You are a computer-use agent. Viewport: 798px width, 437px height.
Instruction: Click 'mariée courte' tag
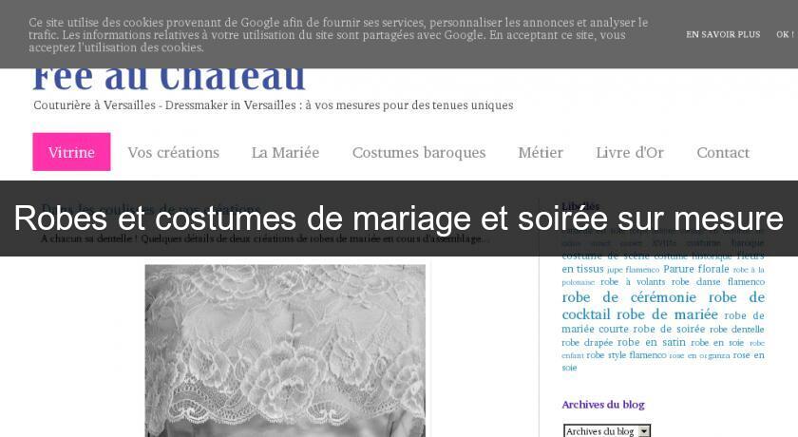click(595, 329)
